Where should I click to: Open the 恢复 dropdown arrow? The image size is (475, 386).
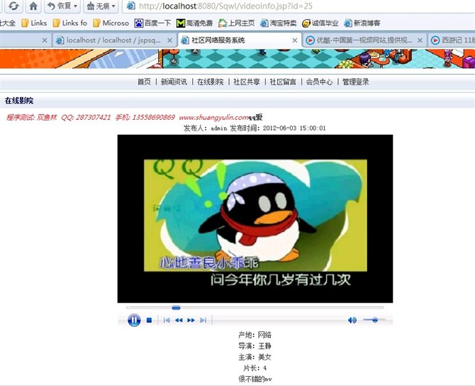[75, 6]
